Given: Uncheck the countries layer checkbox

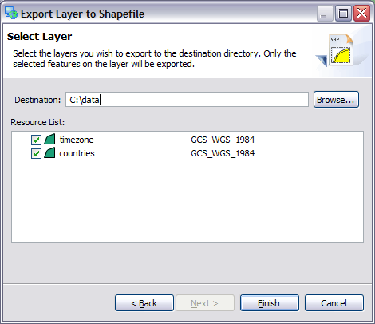Looking at the screenshot, I should click(x=36, y=153).
